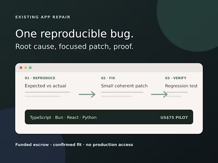This screenshot has height=163, width=218.
Task: Click the arrow between Fix and Verify
Action: click(x=159, y=94)
